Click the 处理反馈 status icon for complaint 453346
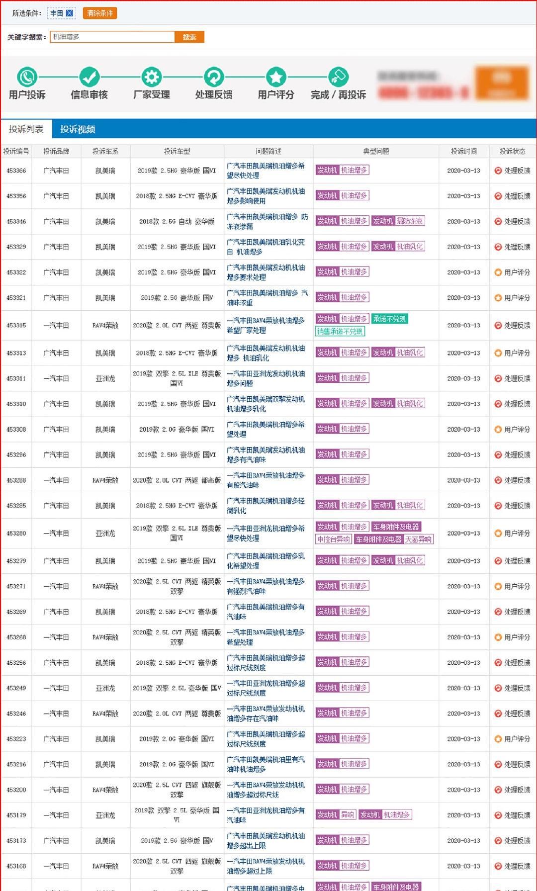Viewport: 537px width, 891px height. click(x=498, y=221)
